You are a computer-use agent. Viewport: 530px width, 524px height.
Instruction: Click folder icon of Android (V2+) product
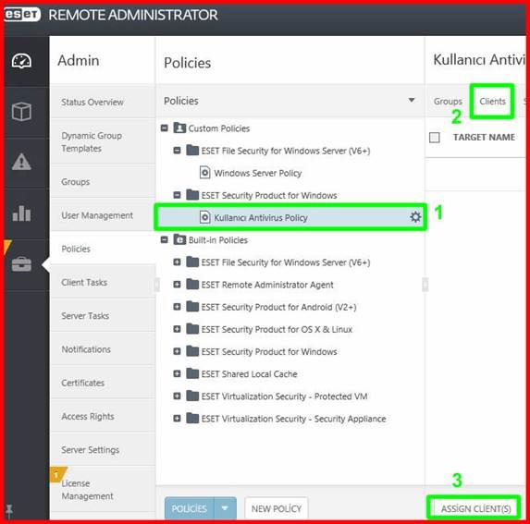pyautogui.click(x=192, y=307)
